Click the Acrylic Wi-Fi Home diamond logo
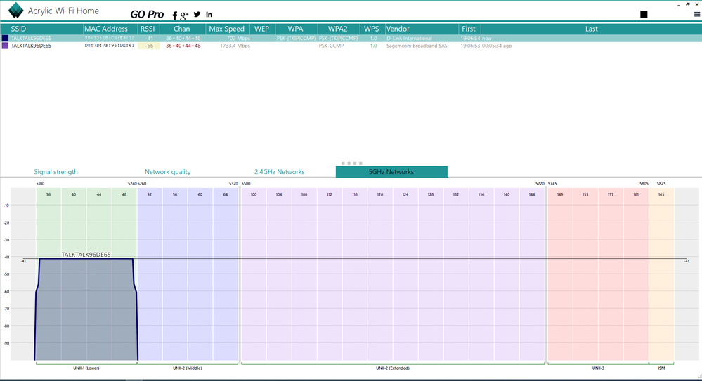Image resolution: width=702 pixels, height=381 pixels. [16, 11]
